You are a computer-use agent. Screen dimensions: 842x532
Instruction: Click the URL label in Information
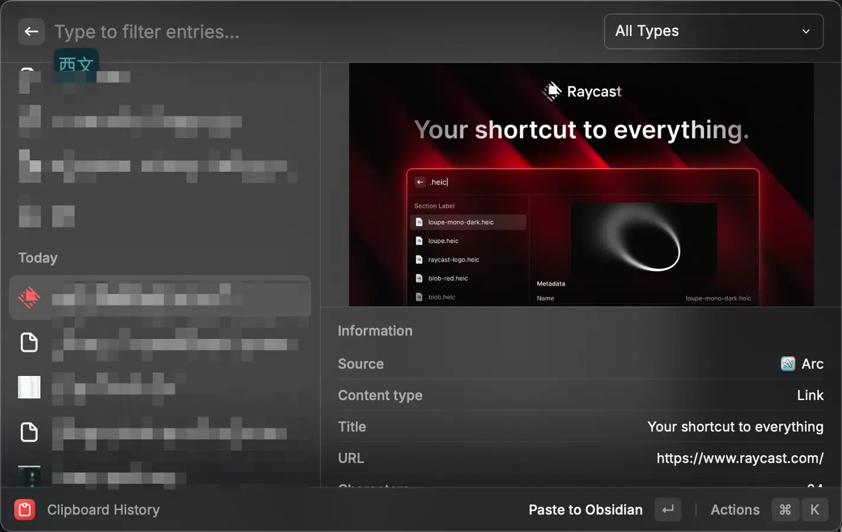coord(351,458)
